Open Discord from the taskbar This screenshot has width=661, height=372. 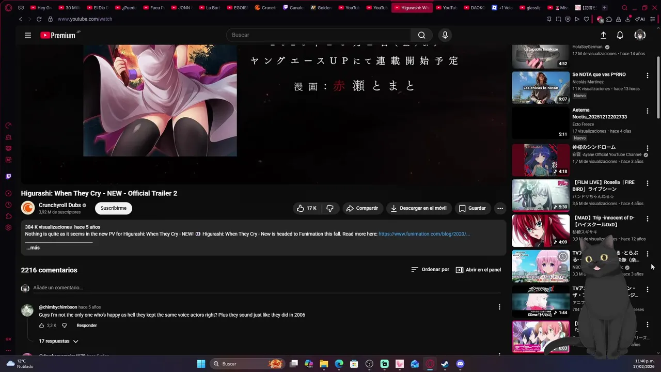(460, 364)
